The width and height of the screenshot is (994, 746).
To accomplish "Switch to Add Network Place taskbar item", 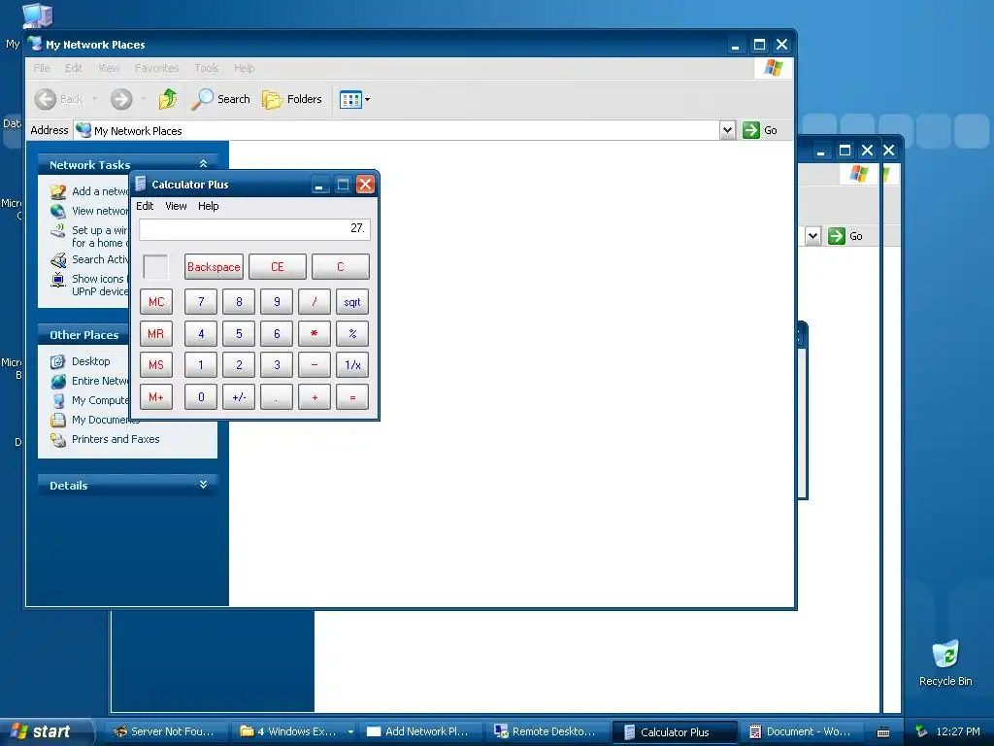I will pos(419,731).
